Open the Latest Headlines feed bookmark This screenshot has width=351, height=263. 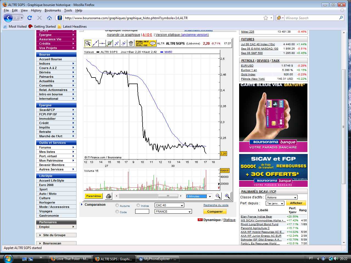click(x=72, y=27)
